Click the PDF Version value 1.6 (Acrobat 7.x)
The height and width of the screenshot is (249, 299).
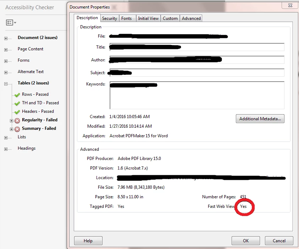click(x=133, y=168)
